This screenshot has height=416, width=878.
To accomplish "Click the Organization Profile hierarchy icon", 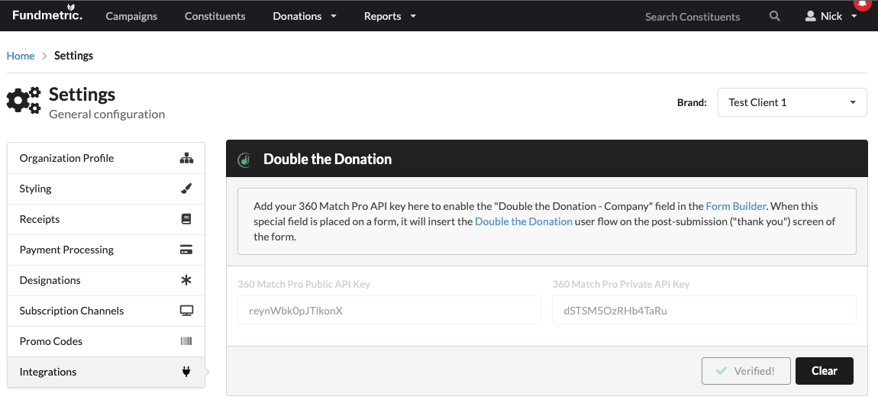I will point(186,159).
